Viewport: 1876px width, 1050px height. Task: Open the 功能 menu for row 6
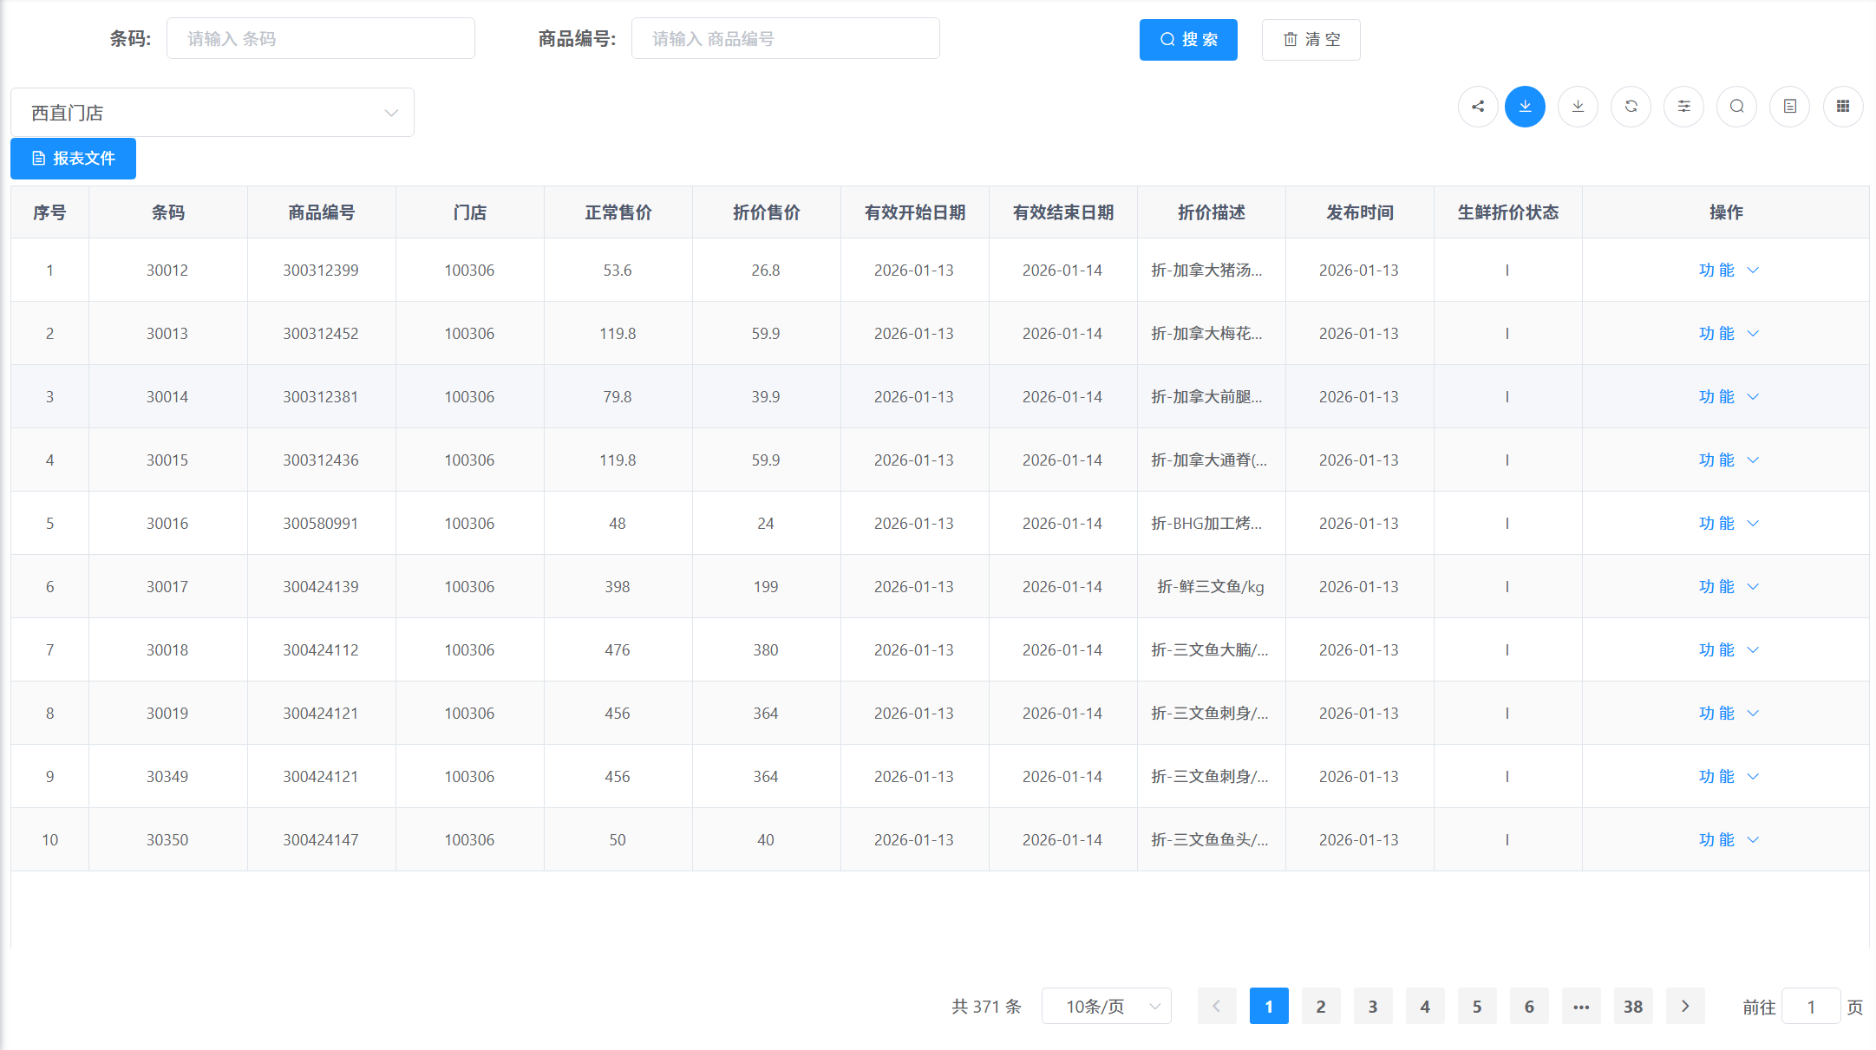click(x=1728, y=587)
